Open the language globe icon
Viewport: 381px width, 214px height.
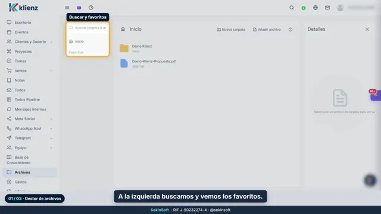pyautogui.click(x=316, y=8)
